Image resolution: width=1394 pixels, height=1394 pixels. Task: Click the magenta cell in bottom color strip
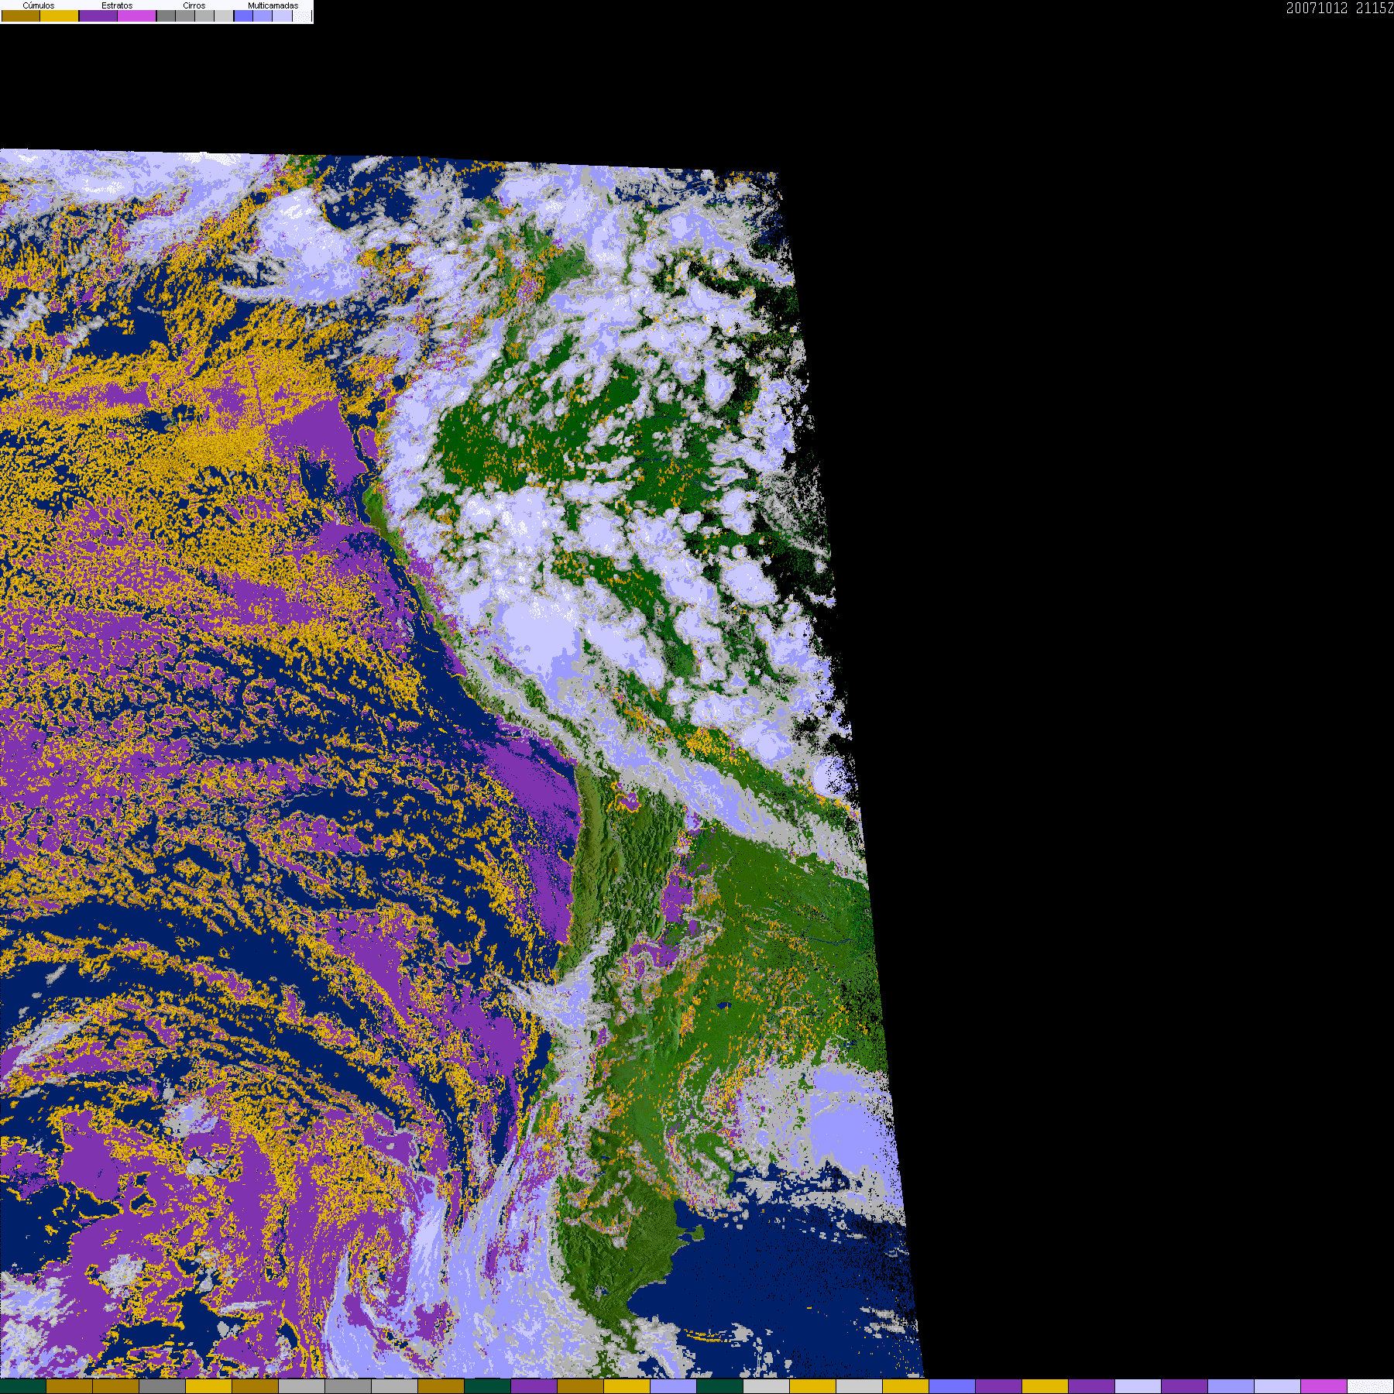(1324, 1386)
